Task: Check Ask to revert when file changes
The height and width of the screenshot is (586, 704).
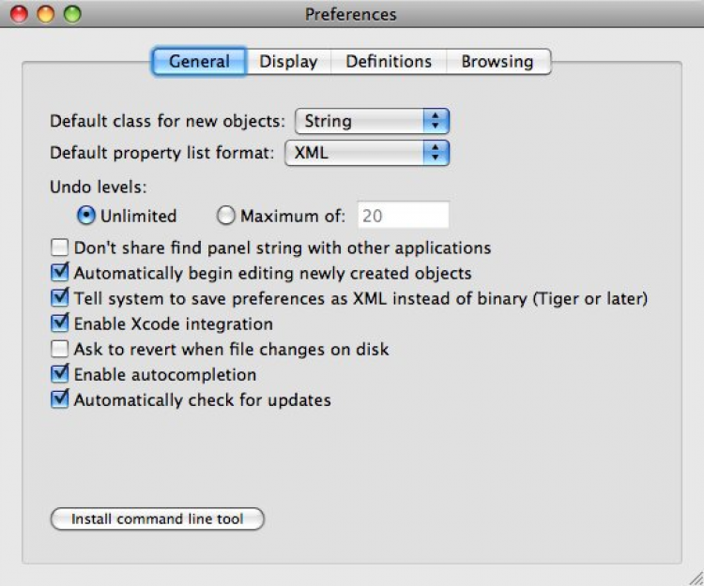Action: [60, 350]
